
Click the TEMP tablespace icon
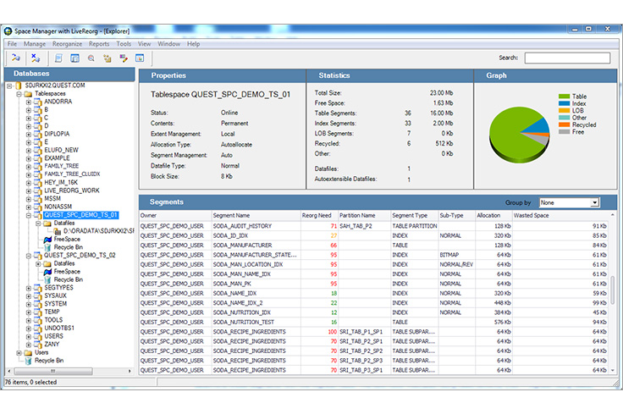(x=38, y=312)
